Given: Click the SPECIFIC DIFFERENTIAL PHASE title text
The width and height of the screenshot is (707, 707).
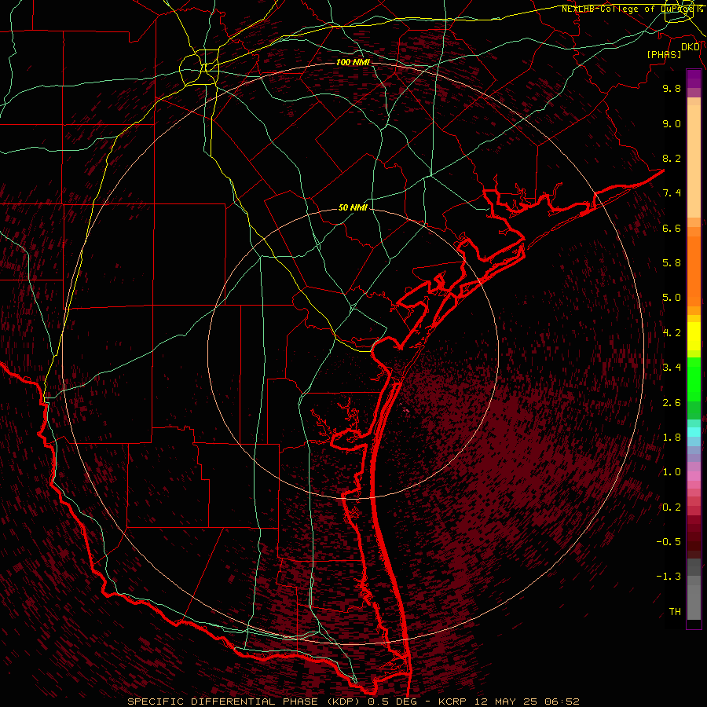Looking at the screenshot, I should [x=224, y=702].
